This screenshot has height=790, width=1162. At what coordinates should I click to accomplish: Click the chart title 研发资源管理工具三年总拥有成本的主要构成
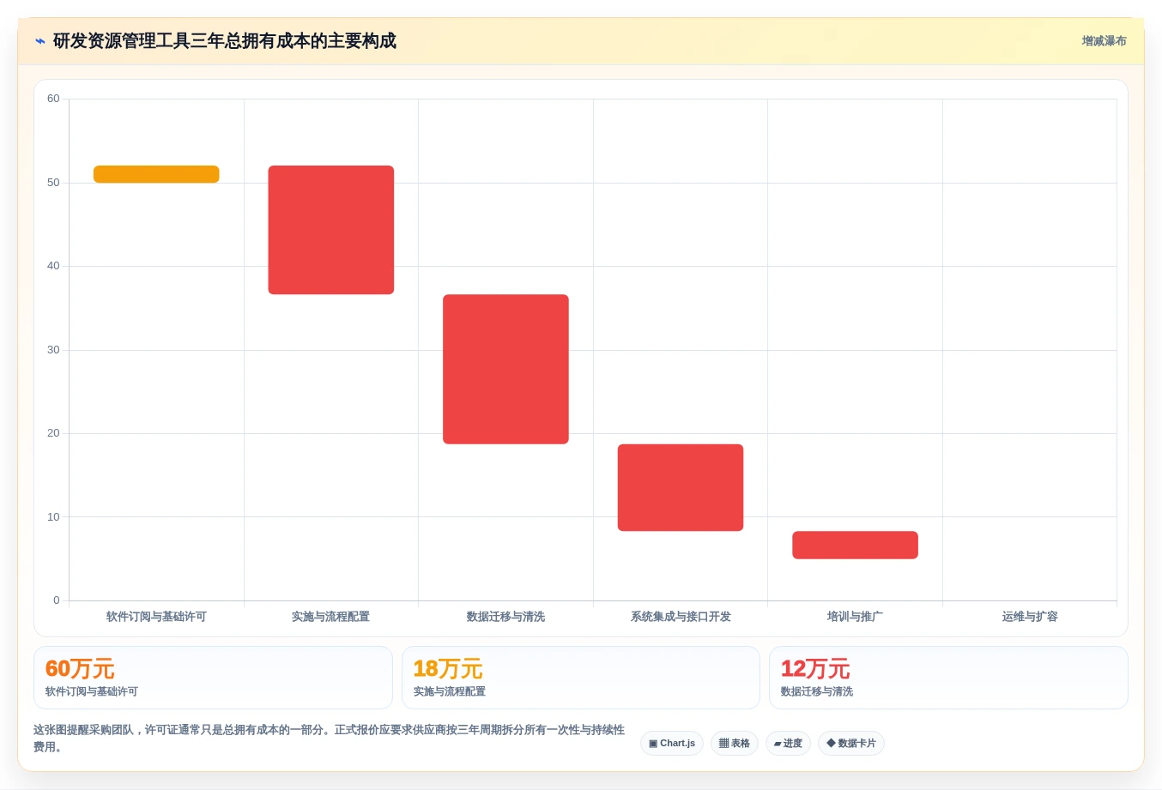coord(225,41)
